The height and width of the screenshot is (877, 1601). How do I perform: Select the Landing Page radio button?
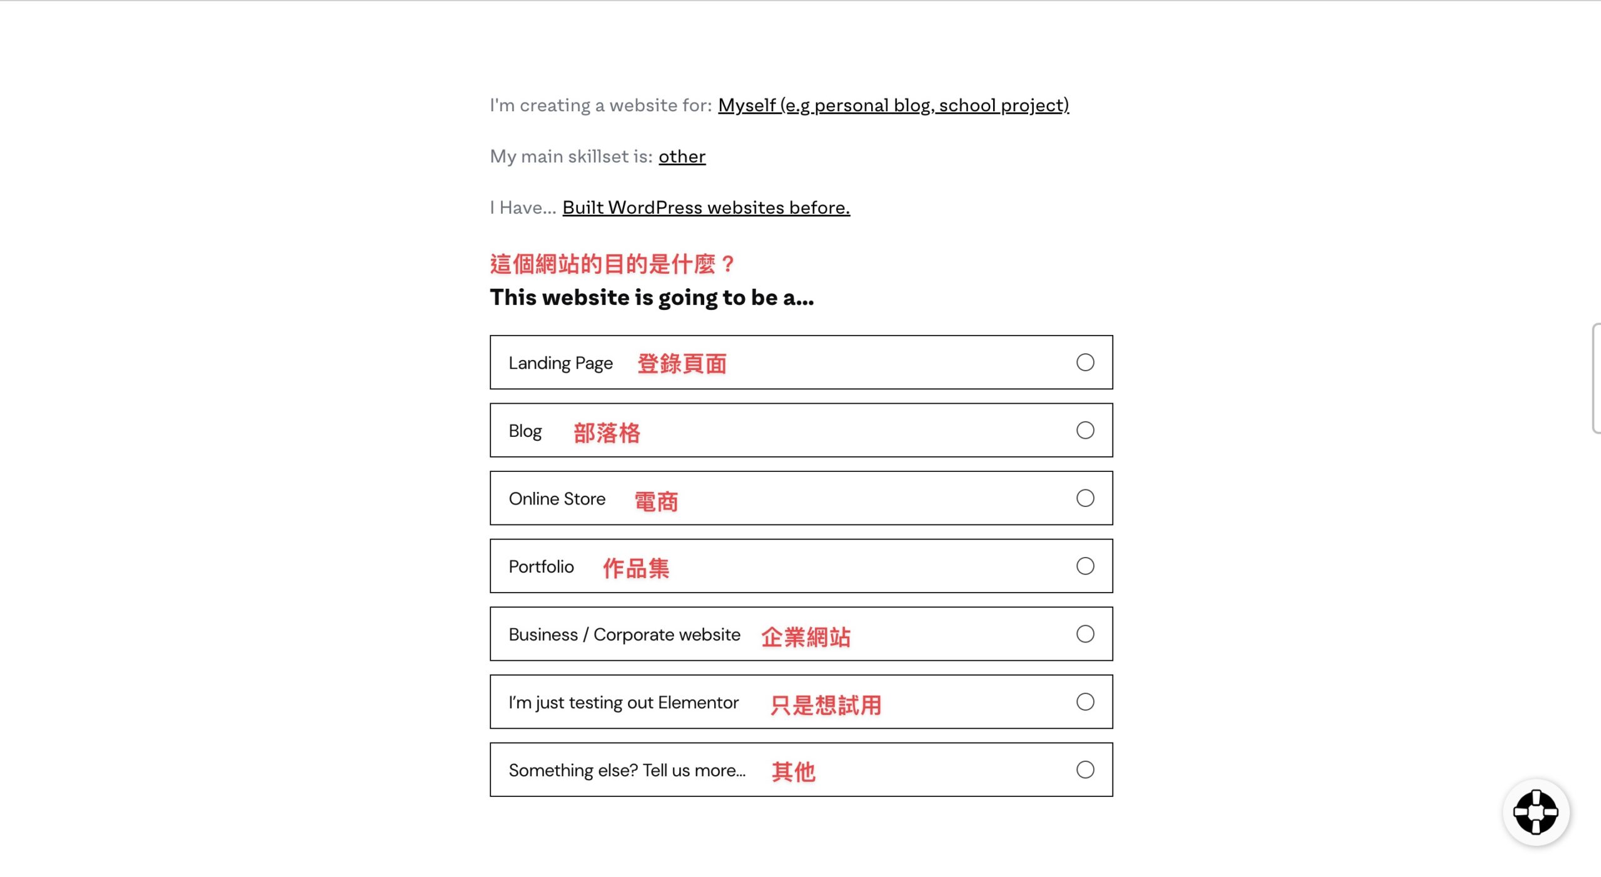[x=1085, y=362]
